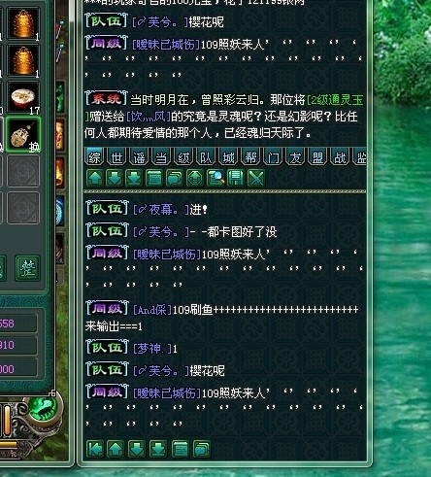Click the green orb button below the inventory
431x477 pixels.
point(43,407)
